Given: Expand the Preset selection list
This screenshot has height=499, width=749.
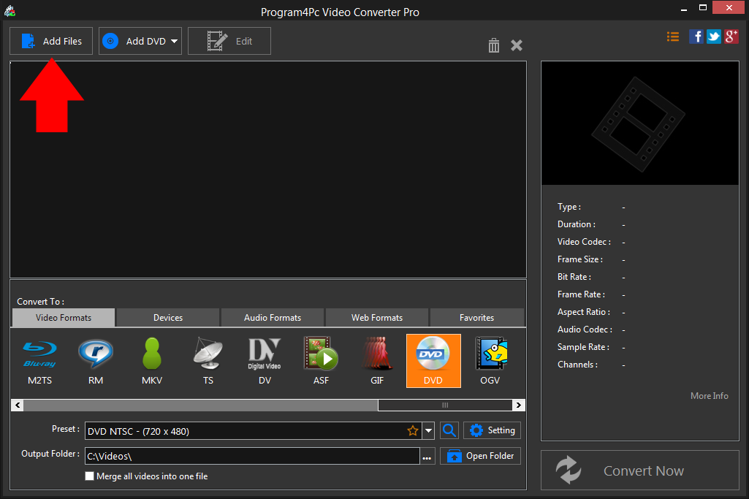Looking at the screenshot, I should point(428,430).
